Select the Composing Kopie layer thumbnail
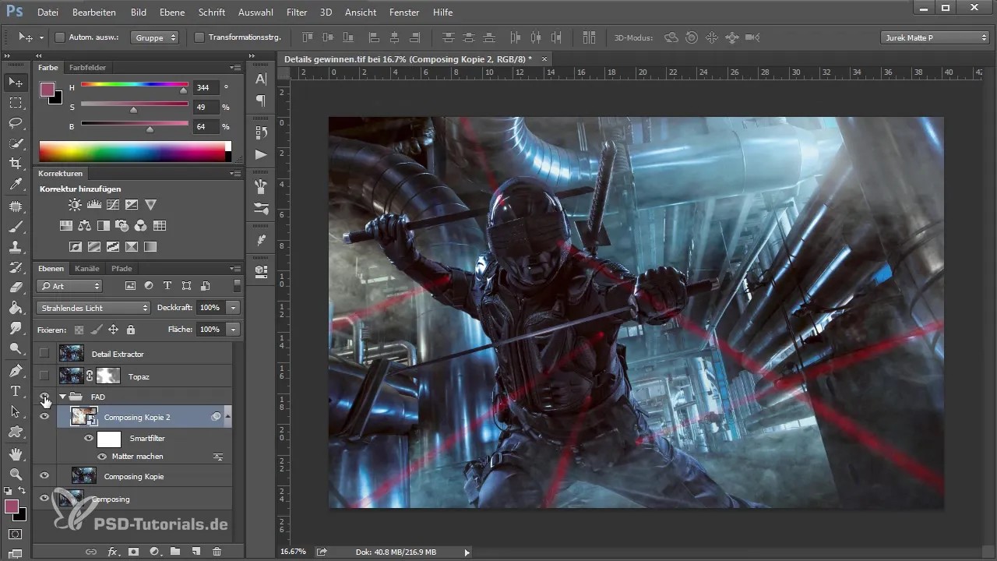997x561 pixels. [x=83, y=476]
